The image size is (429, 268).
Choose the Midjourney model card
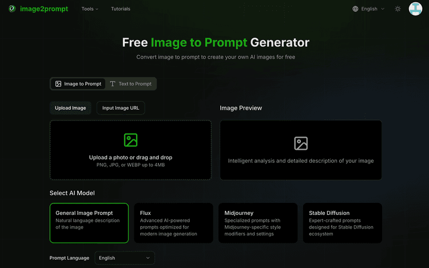coord(258,223)
